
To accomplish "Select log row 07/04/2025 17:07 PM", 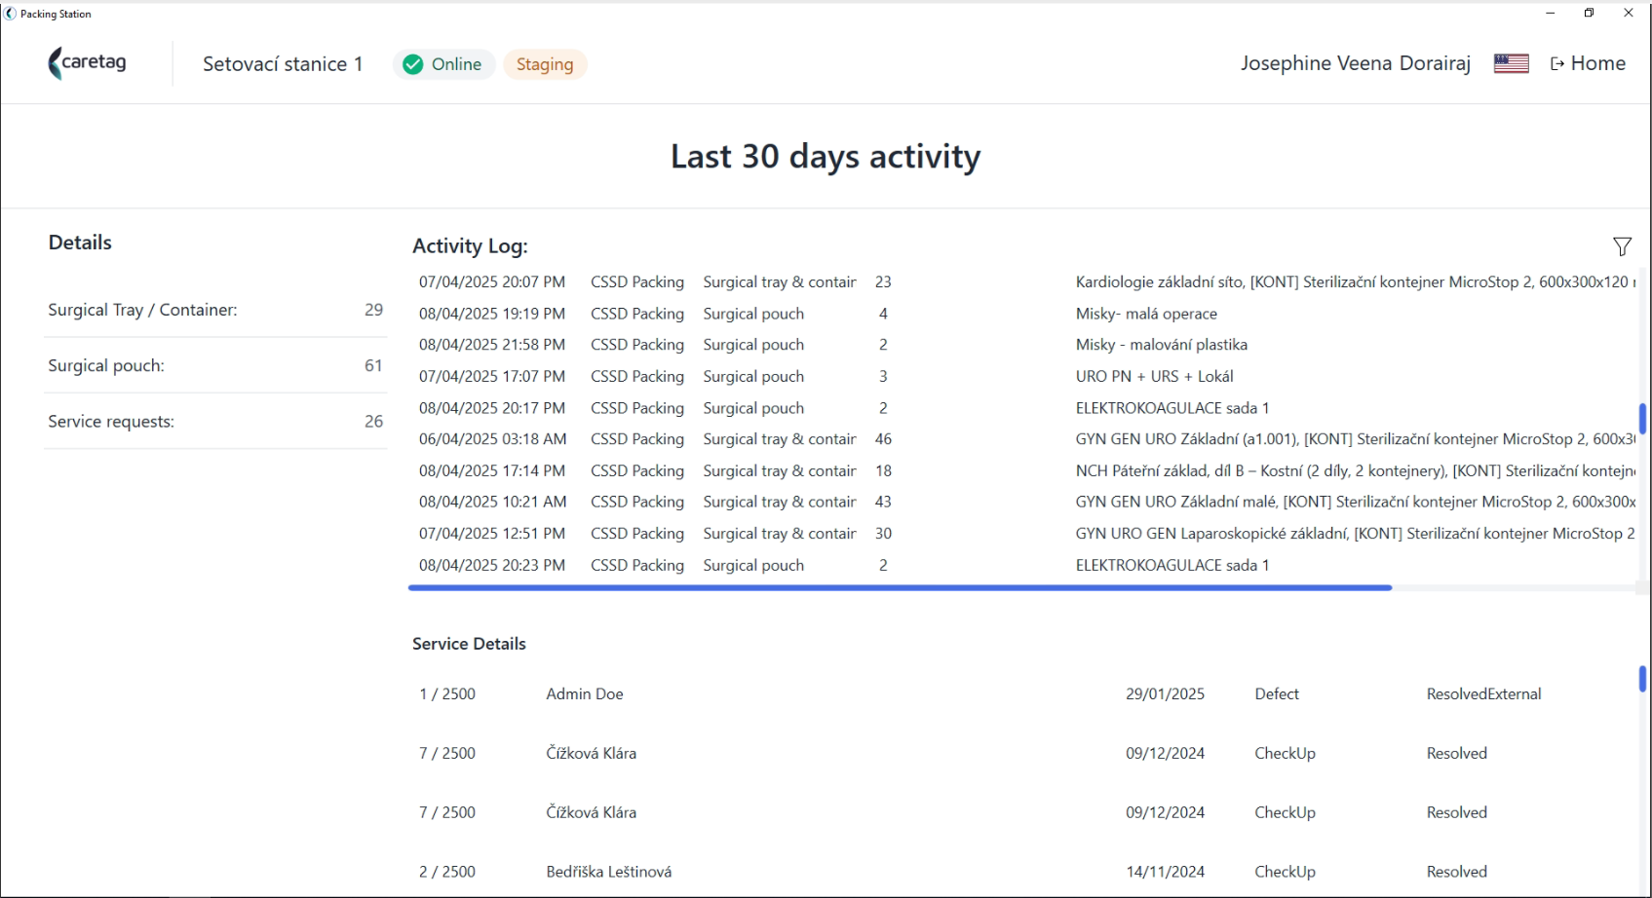I will pos(1023,376).
